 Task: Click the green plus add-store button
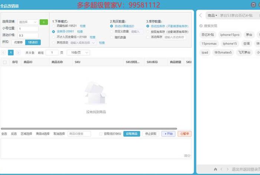pyautogui.click(x=44, y=22)
